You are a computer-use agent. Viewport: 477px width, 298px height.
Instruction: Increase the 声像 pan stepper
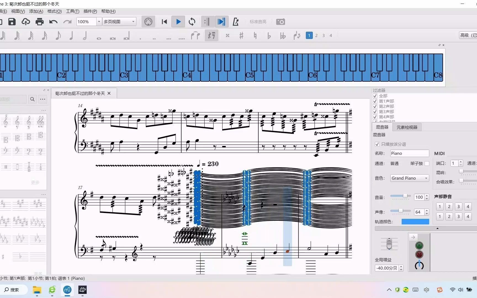pos(427,211)
